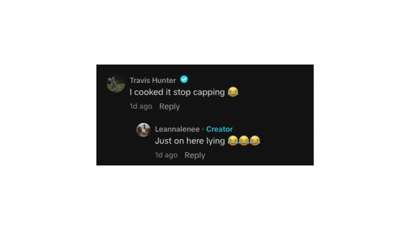Click "1d ago" under Travis Hunter's comment
Viewport: 410px width, 230px height.
(x=141, y=106)
